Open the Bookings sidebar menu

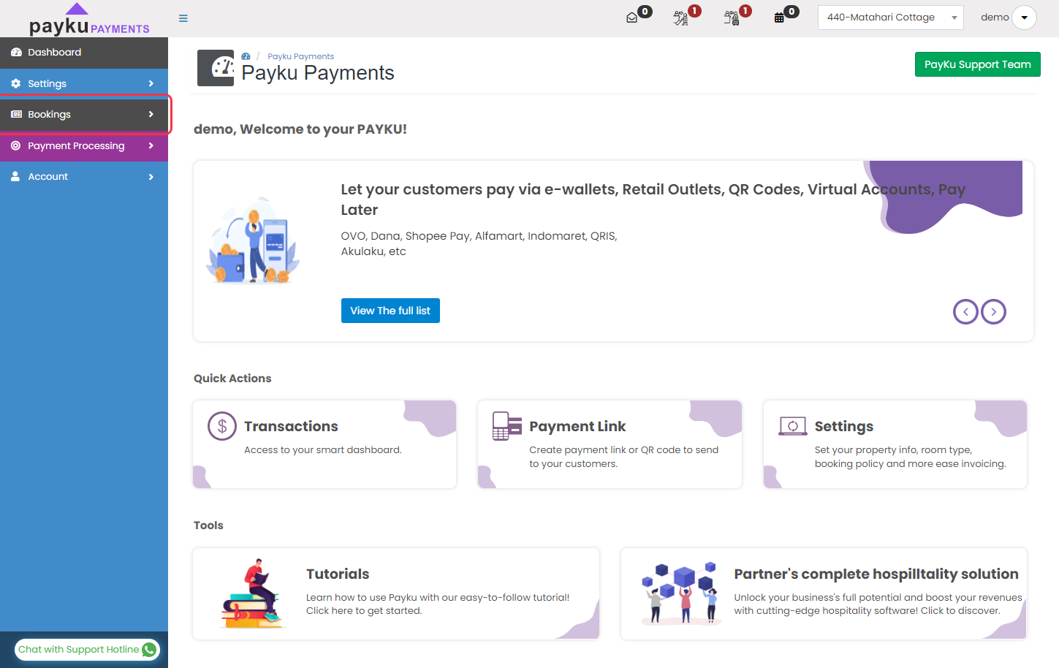tap(84, 114)
